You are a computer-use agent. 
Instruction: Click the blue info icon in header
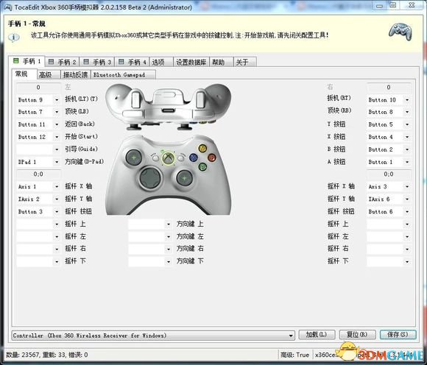click(x=14, y=38)
